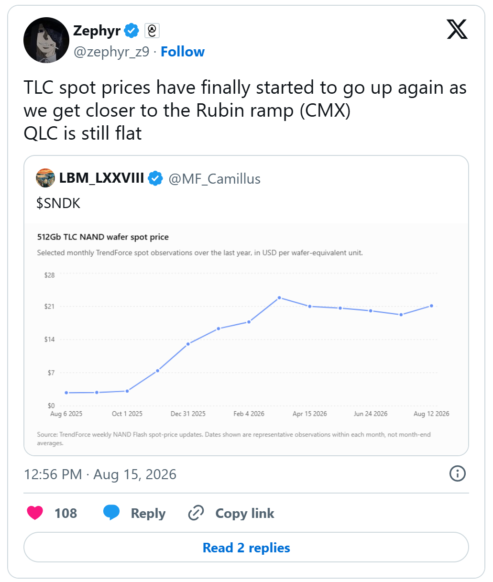Click the Reply text label
The image size is (493, 582).
point(148,513)
